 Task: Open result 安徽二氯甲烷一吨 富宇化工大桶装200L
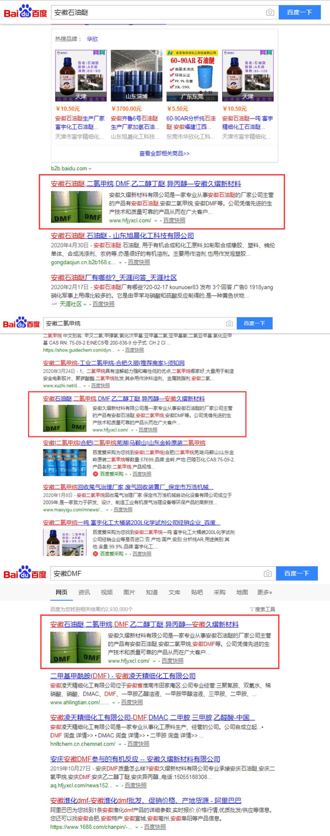132,522
